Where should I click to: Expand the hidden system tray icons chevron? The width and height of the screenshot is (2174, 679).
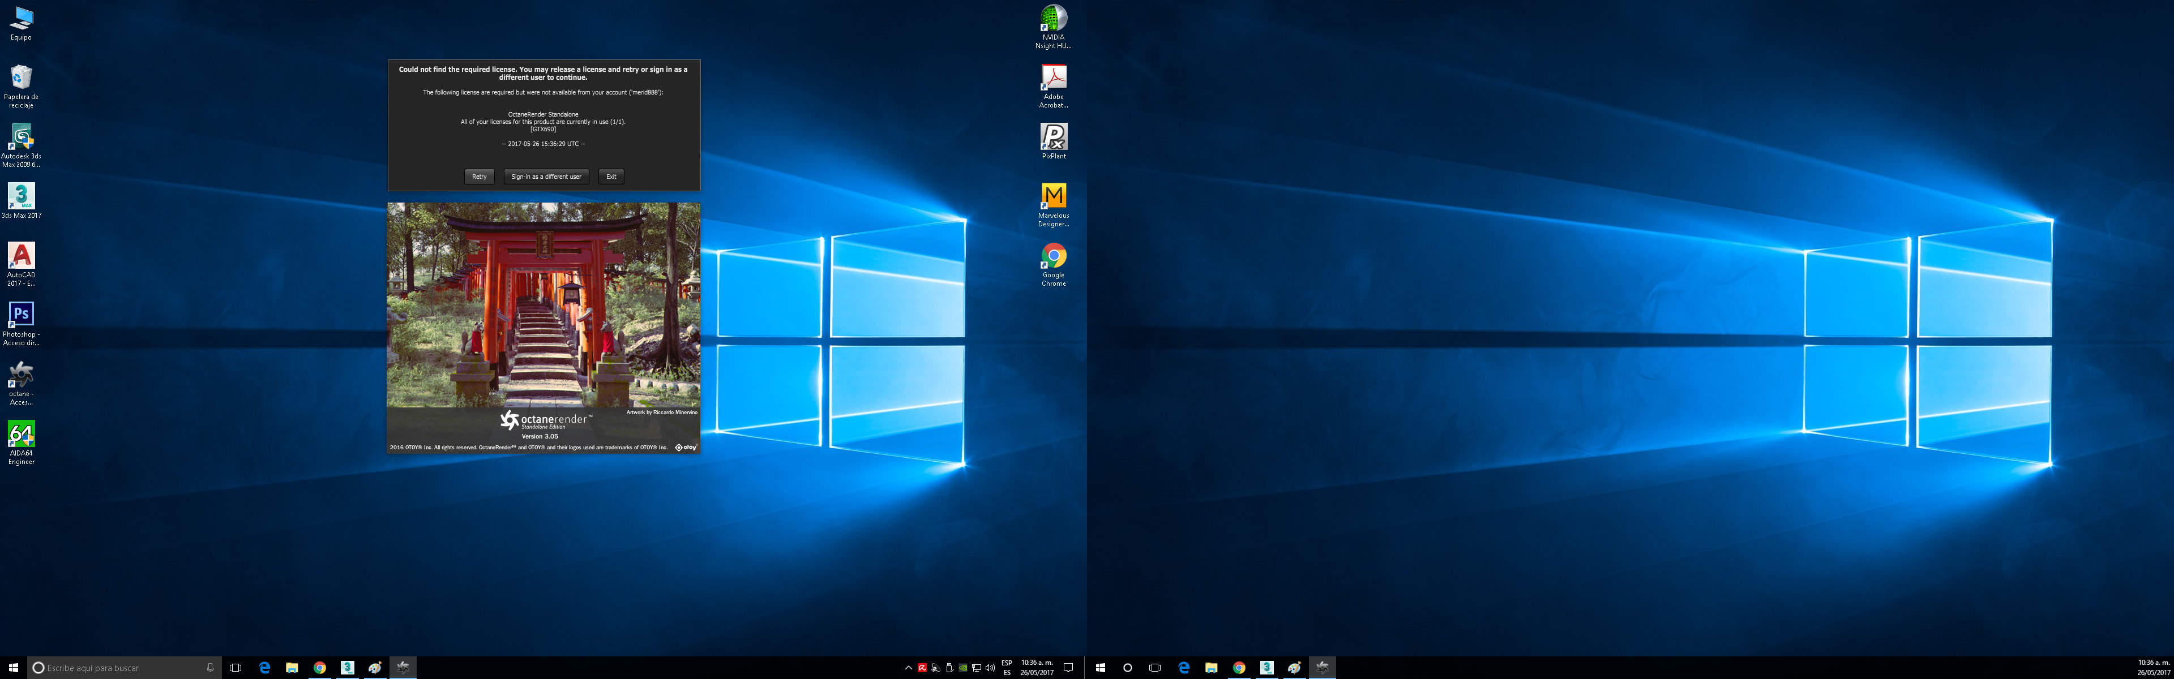(908, 668)
